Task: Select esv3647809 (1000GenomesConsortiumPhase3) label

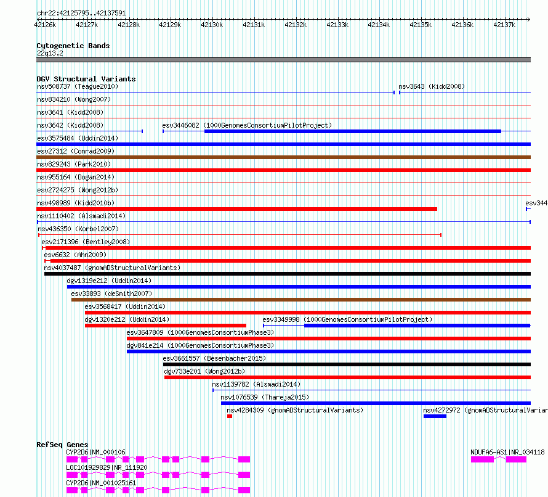Action: 200,332
